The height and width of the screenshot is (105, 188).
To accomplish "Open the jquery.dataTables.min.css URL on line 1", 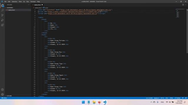I will point(85,10).
